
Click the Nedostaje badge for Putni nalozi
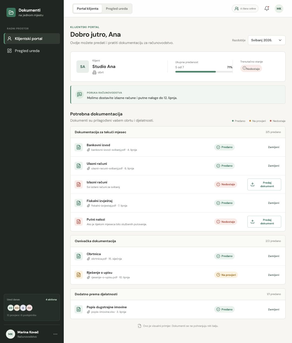tap(226, 222)
